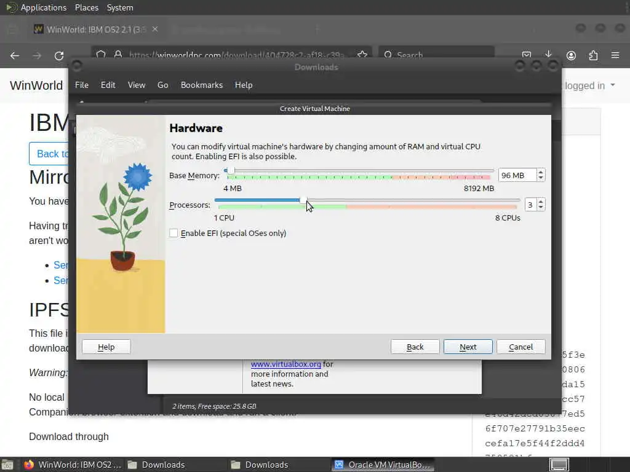Adjust the Processors slider handle
Viewport: 630px width, 472px height.
click(303, 200)
